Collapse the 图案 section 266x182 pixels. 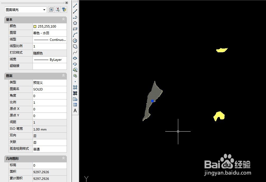64,76
